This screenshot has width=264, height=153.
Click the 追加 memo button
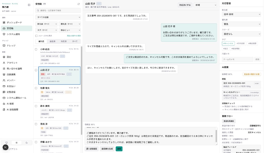pos(257,59)
